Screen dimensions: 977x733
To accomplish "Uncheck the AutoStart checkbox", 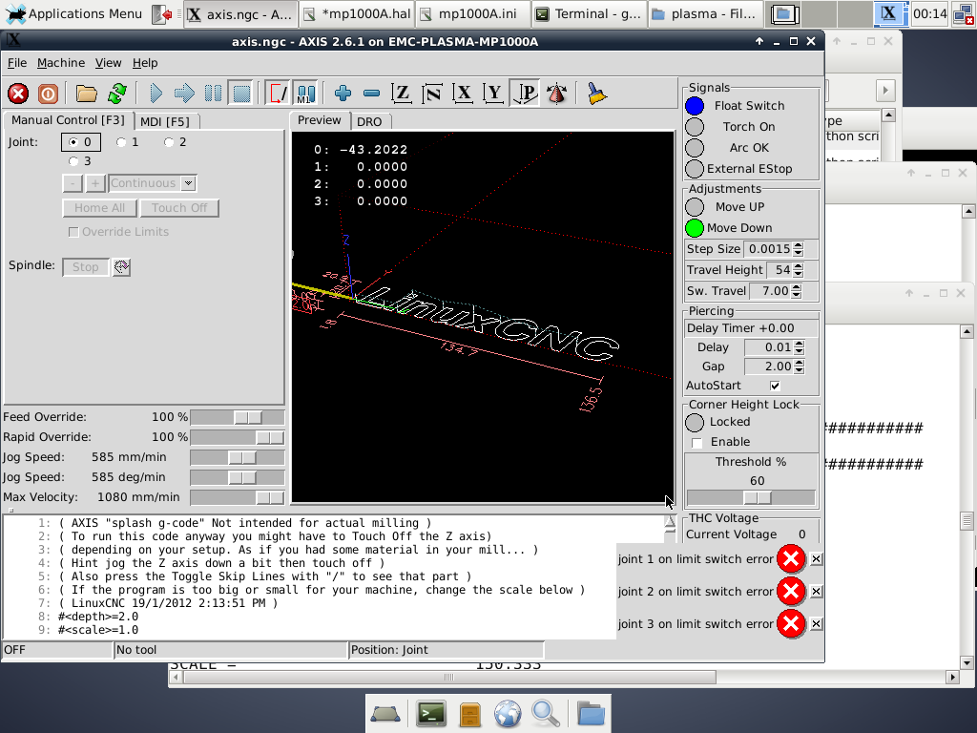I will point(775,386).
